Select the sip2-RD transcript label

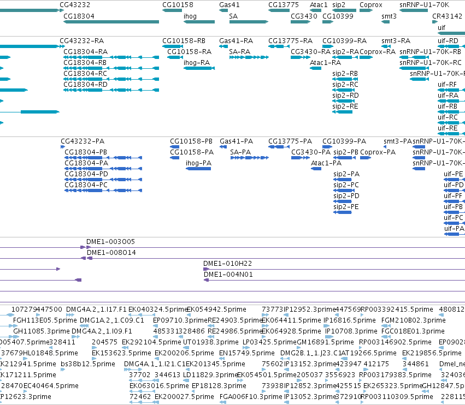click(x=345, y=96)
